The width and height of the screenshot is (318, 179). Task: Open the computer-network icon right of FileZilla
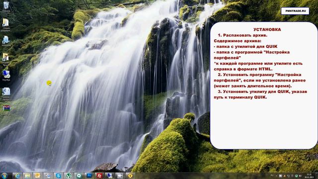tap(110, 176)
